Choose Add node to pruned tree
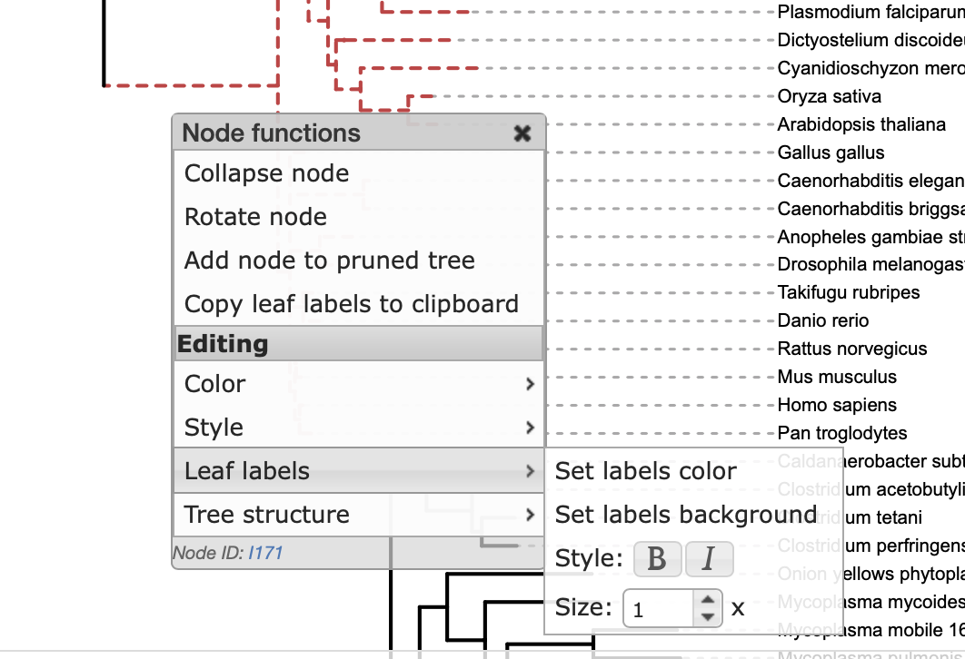965x659 pixels. pyautogui.click(x=328, y=260)
